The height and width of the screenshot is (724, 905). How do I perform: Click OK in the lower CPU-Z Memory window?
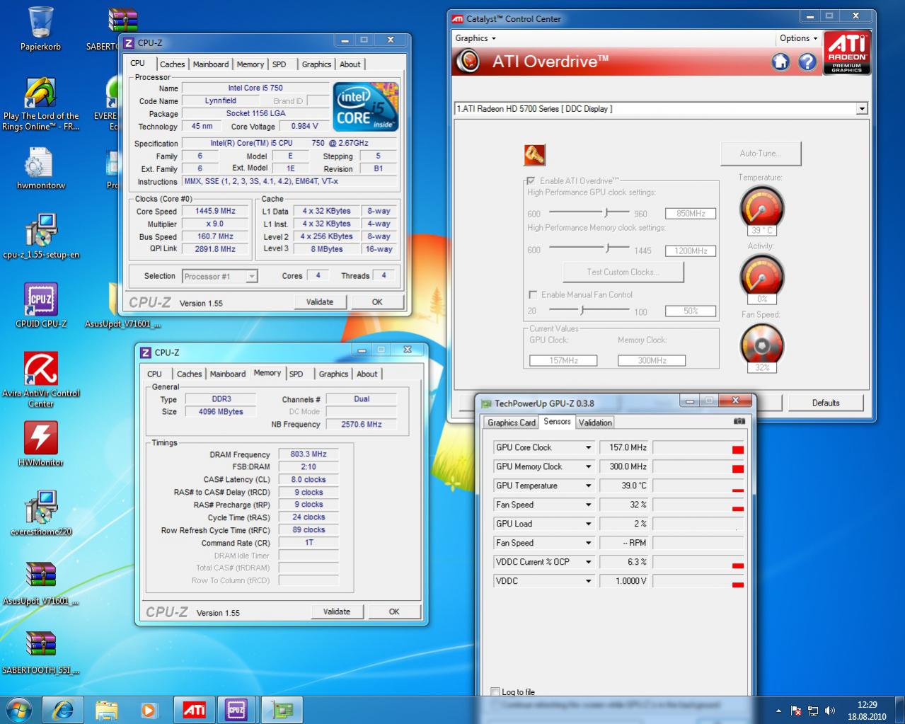[394, 612]
